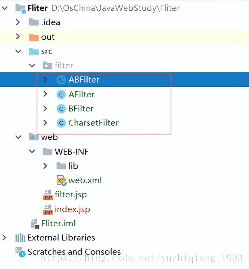The image size is (249, 269).
Task: Click the CharsetFilter class icon
Action: click(61, 123)
